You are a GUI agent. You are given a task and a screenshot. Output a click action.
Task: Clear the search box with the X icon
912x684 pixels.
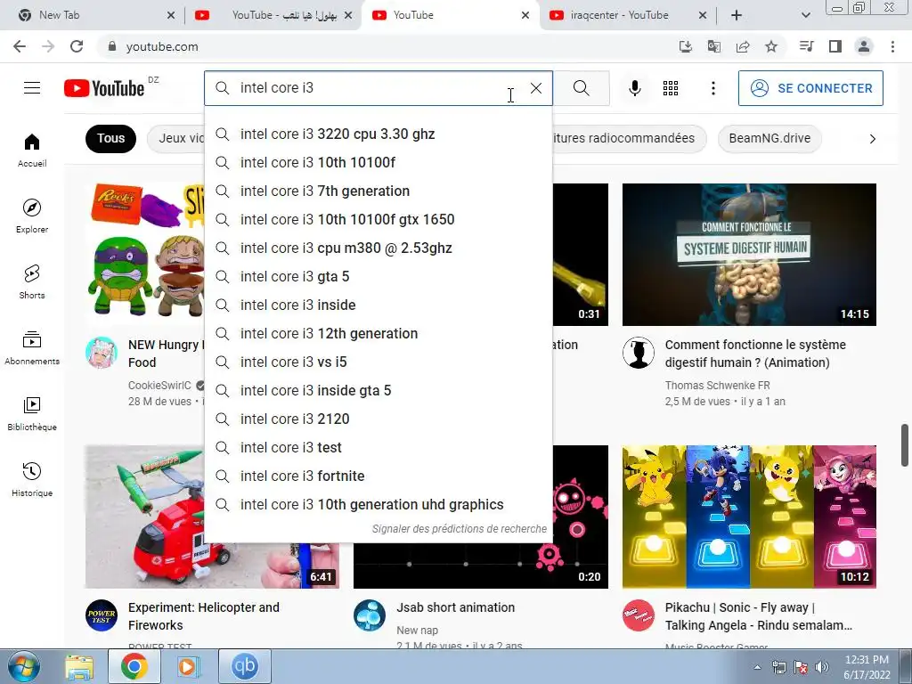pos(535,88)
